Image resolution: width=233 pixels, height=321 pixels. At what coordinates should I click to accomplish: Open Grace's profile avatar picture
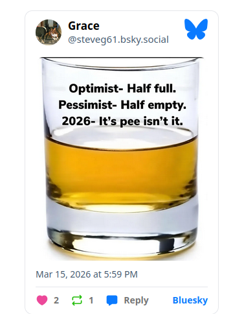pyautogui.click(x=49, y=32)
